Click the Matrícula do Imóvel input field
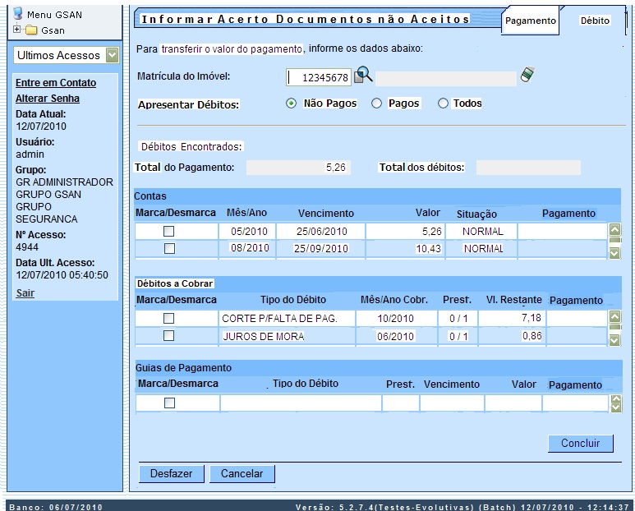The image size is (635, 511). pos(319,77)
